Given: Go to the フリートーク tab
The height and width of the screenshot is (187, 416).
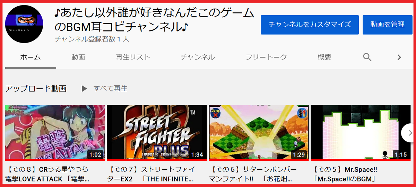Looking at the screenshot, I should [266, 57].
